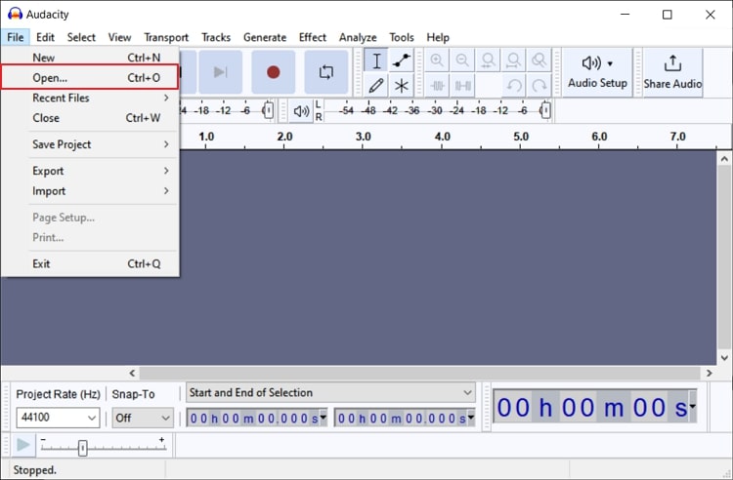Open the Transport menu

pyautogui.click(x=166, y=37)
